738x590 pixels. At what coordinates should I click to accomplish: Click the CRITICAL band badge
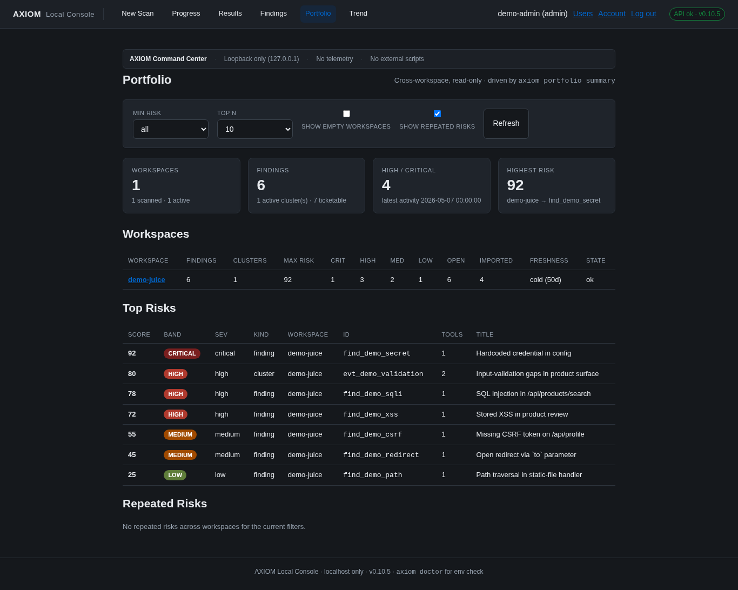[x=182, y=353]
